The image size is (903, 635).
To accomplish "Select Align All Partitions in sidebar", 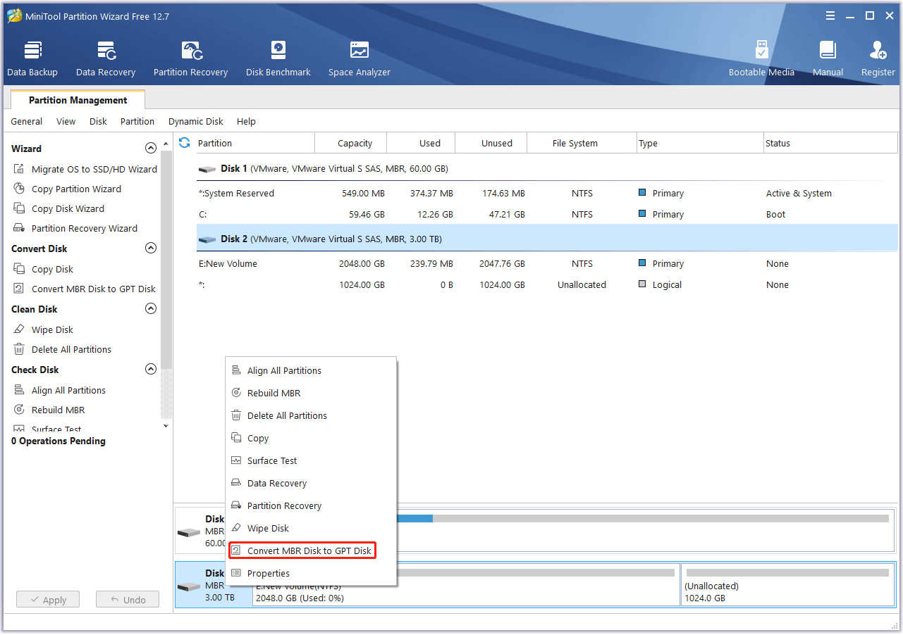I will pos(59,390).
